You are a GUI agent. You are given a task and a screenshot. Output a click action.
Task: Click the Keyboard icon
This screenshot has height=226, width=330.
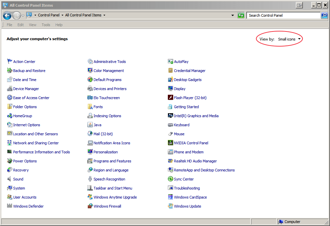coord(171,125)
